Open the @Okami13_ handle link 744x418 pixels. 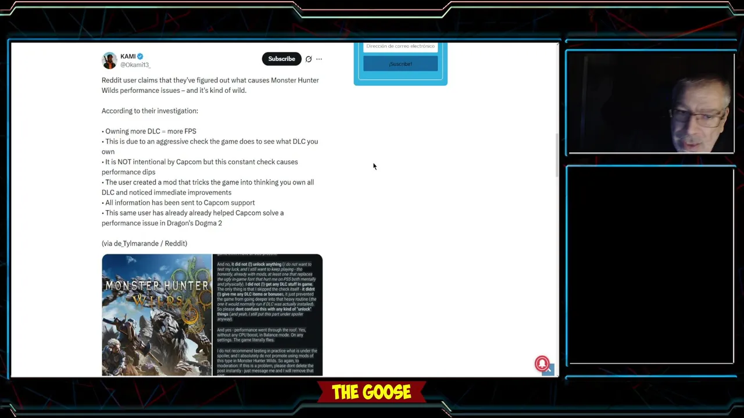click(135, 65)
